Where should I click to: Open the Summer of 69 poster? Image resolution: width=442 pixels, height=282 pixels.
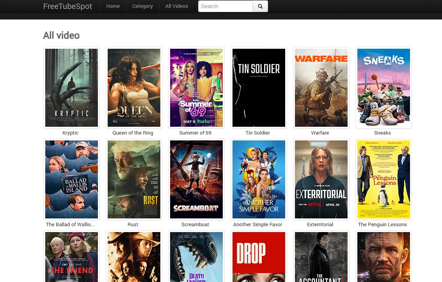coord(197,88)
